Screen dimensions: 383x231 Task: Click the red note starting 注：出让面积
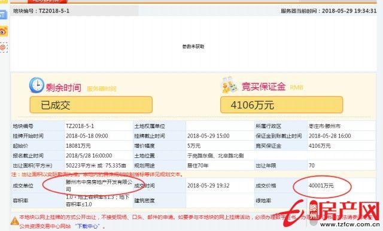97,175
